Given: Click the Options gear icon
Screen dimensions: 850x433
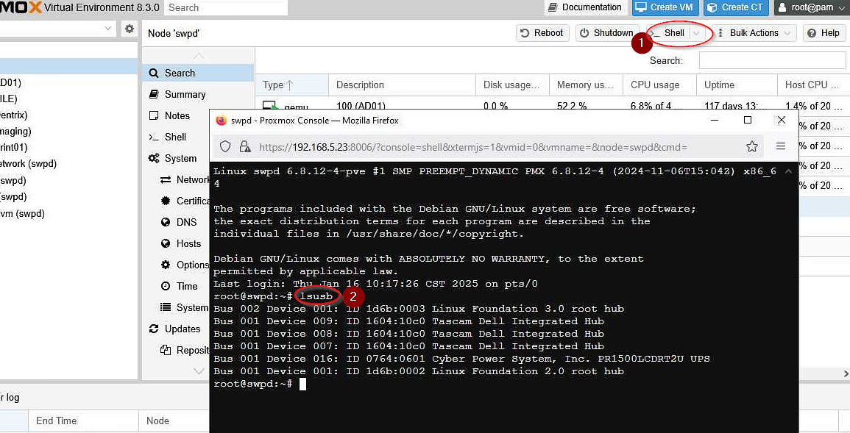Looking at the screenshot, I should (x=166, y=265).
